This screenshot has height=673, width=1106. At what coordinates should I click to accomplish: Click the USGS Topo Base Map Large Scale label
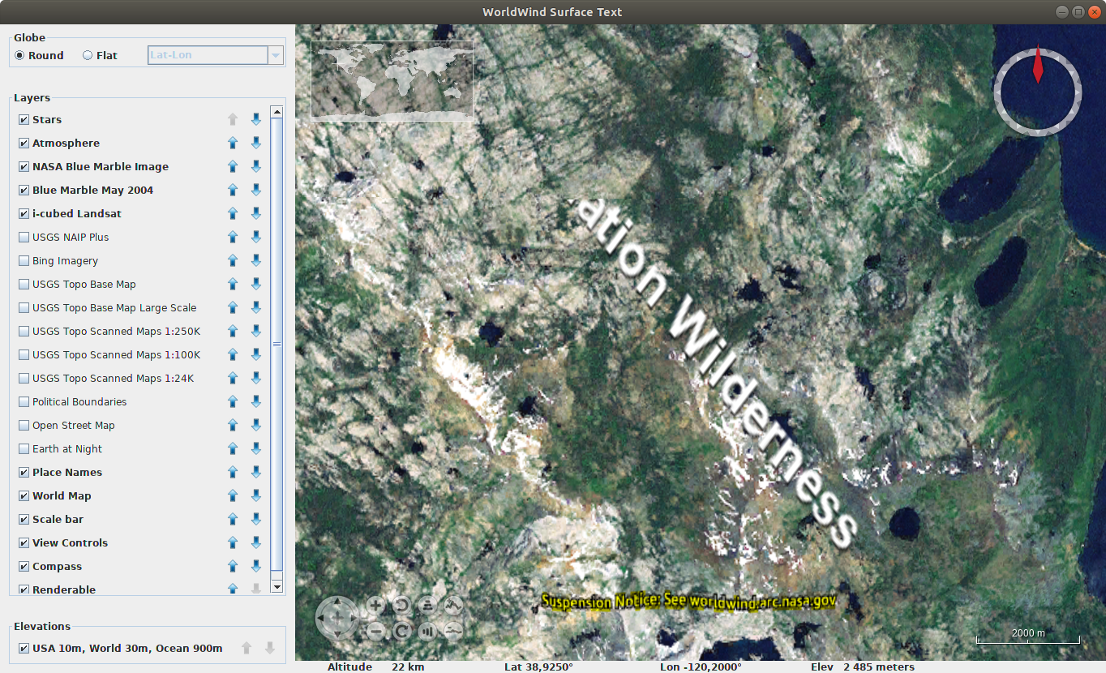pos(114,307)
